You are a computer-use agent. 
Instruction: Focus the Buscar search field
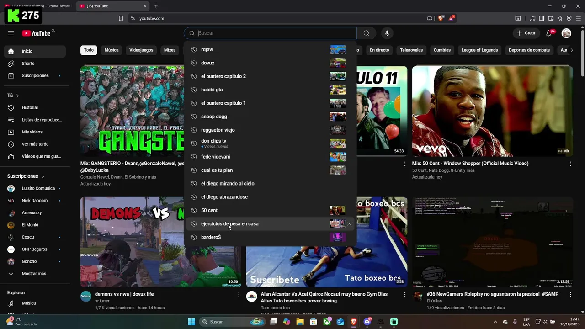point(270,33)
